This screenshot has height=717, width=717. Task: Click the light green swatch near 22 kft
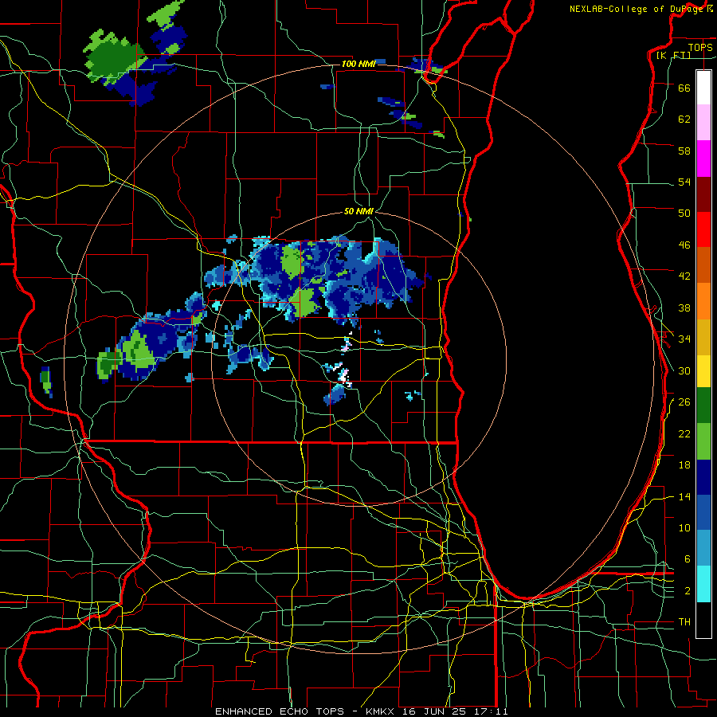[703, 441]
